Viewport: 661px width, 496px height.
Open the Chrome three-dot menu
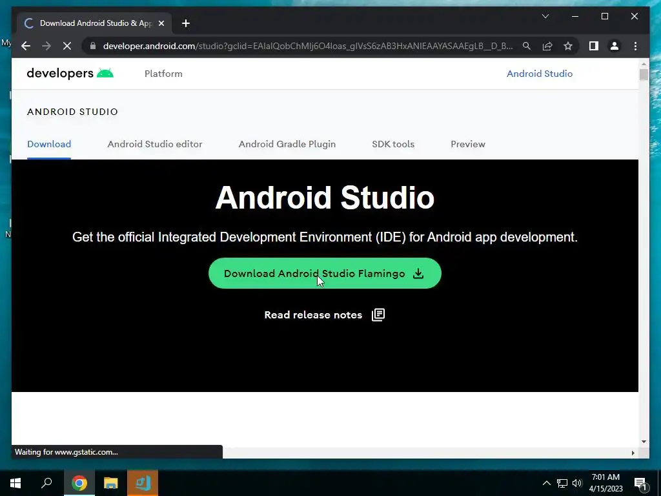(x=635, y=46)
